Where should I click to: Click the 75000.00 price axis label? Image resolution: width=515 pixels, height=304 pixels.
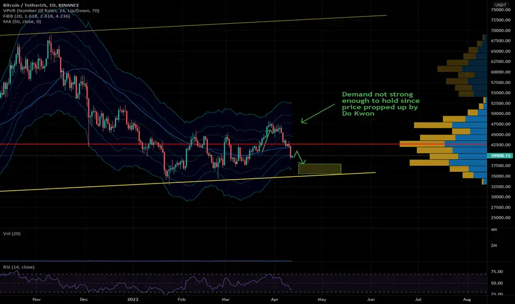(501, 10)
